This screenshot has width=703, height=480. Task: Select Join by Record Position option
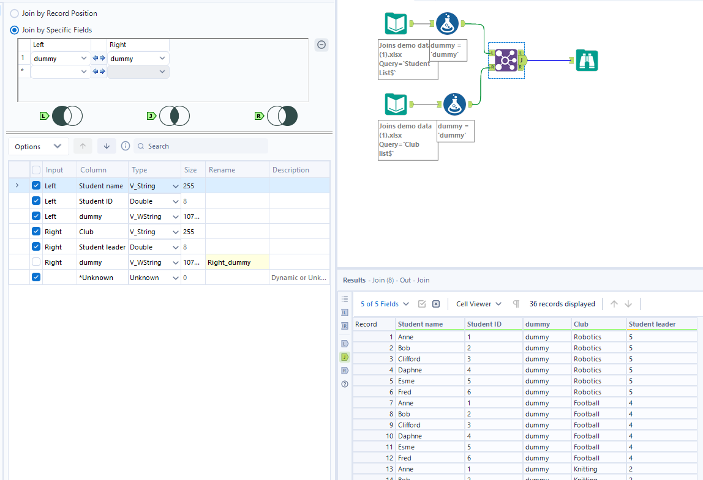(15, 13)
